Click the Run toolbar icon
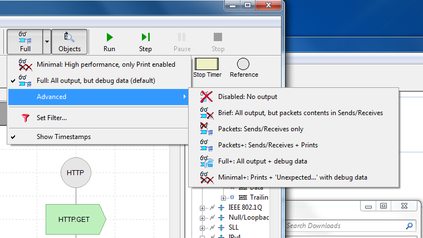Viewport: 423px width, 238px height. coord(110,42)
